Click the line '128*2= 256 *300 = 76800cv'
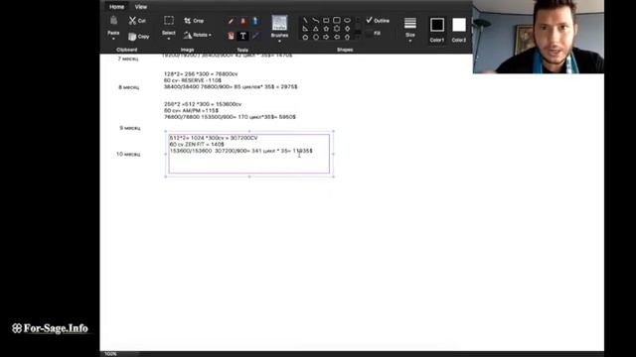The width and height of the screenshot is (636, 357). (x=201, y=74)
